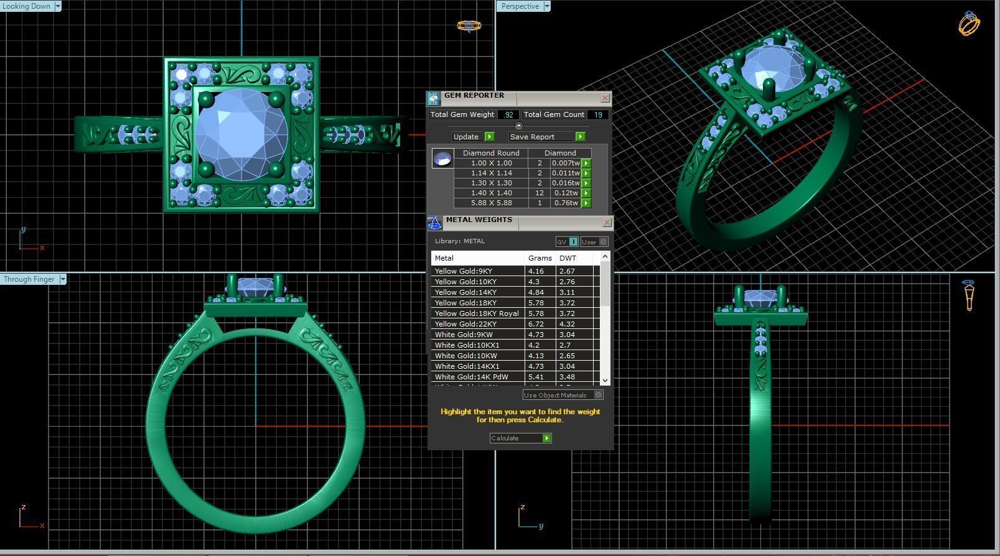The image size is (1000, 556).
Task: Open the Through Finger viewport dropdown
Action: [62, 279]
